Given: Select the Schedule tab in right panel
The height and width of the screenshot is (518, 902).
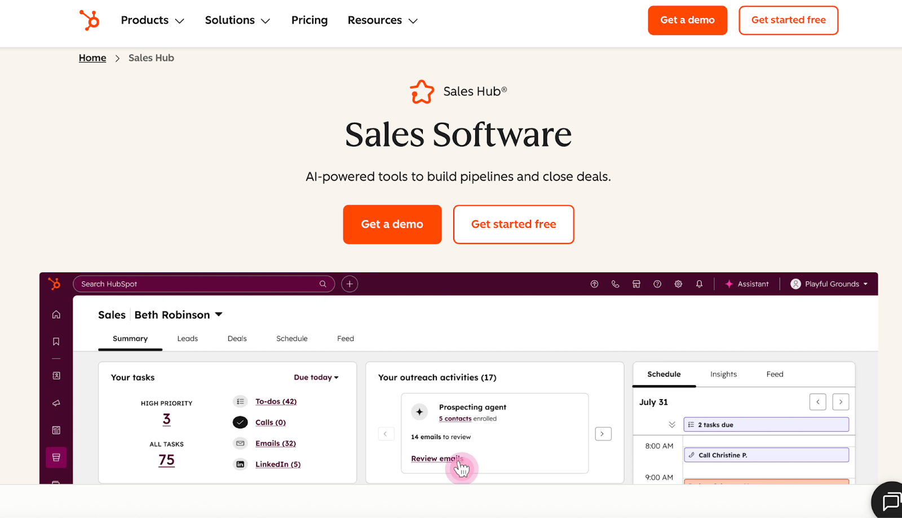Looking at the screenshot, I should click(x=664, y=374).
